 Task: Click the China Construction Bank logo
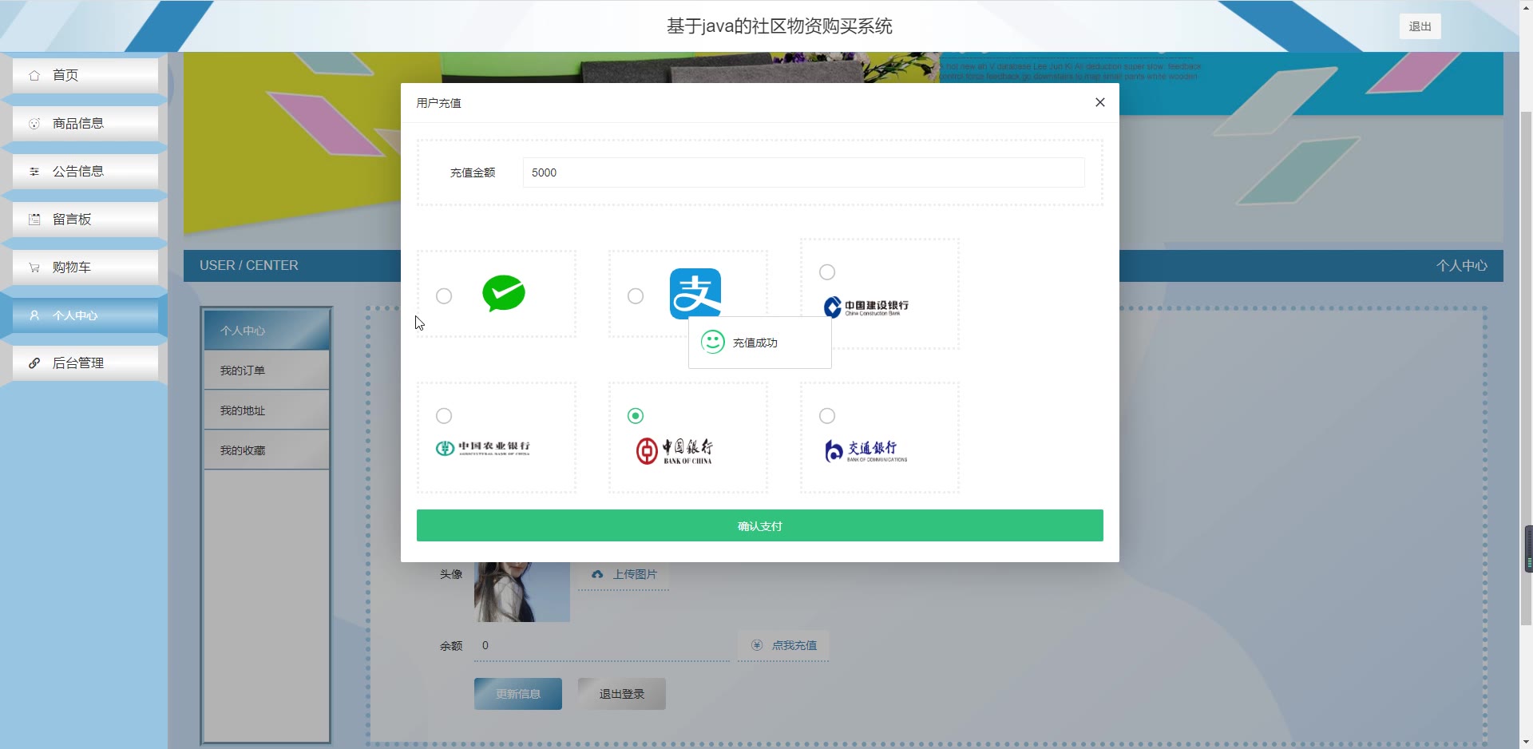(x=866, y=307)
